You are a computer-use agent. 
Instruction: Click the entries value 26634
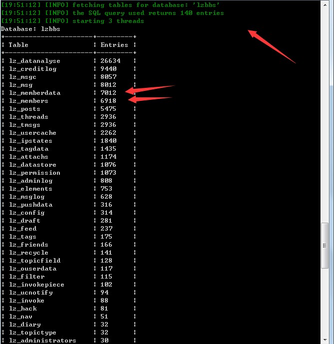(110, 61)
